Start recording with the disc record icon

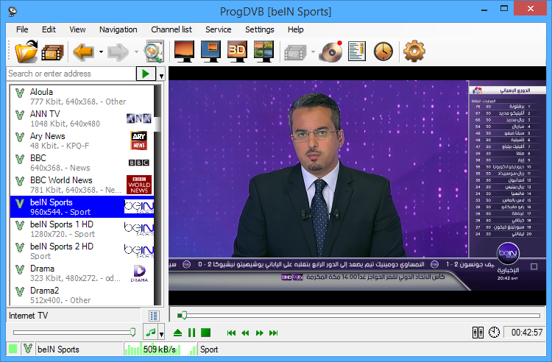coord(330,52)
